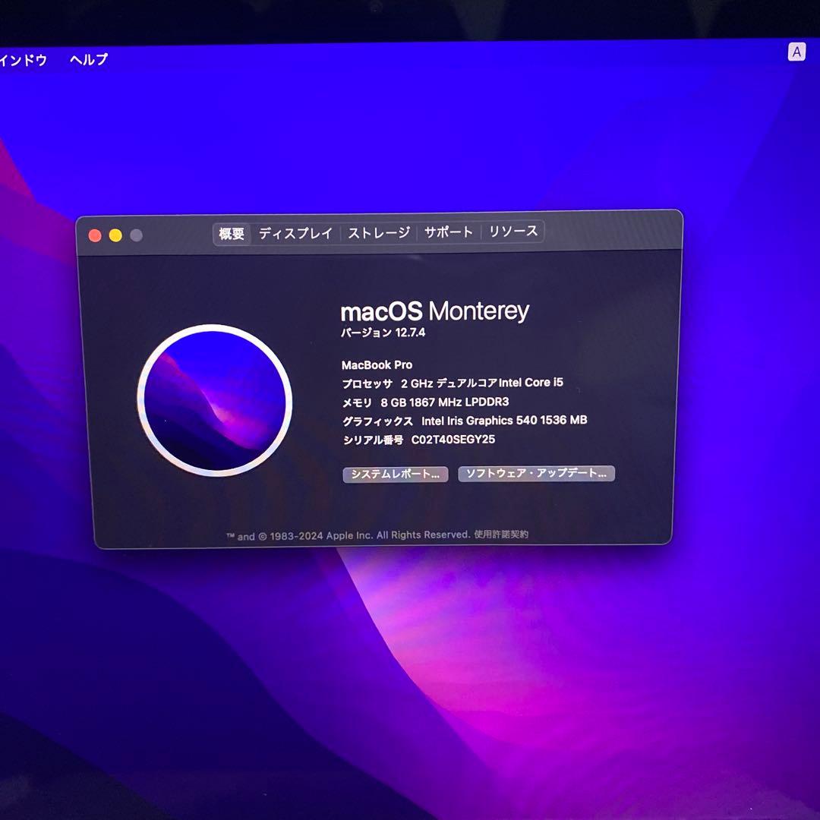Click the MacBook Pro model name label
This screenshot has width=820, height=820.
click(x=377, y=365)
